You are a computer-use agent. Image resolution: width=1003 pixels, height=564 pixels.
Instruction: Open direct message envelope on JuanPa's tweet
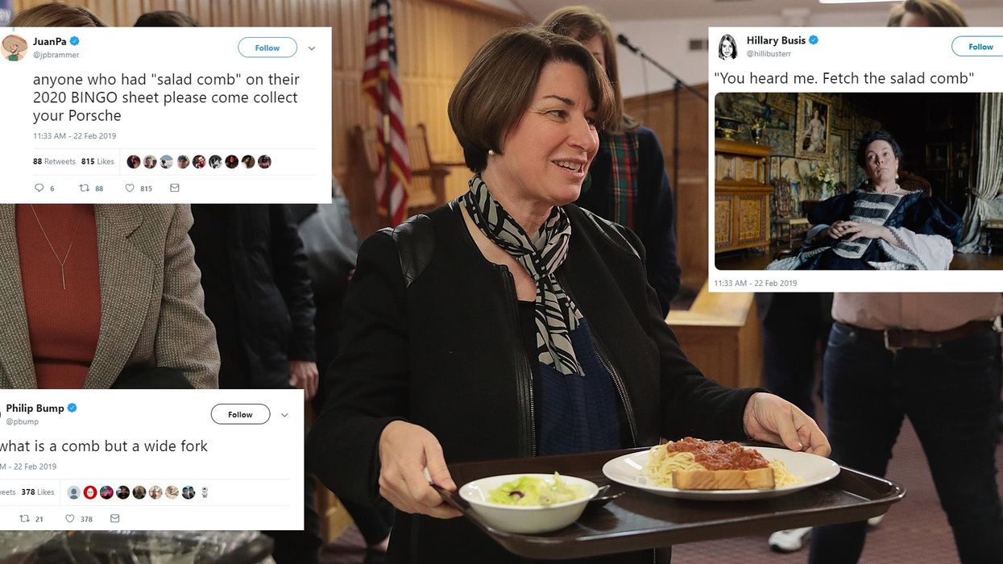[175, 188]
